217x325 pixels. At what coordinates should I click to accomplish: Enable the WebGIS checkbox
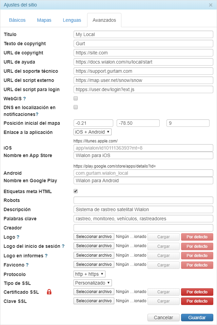76,98
